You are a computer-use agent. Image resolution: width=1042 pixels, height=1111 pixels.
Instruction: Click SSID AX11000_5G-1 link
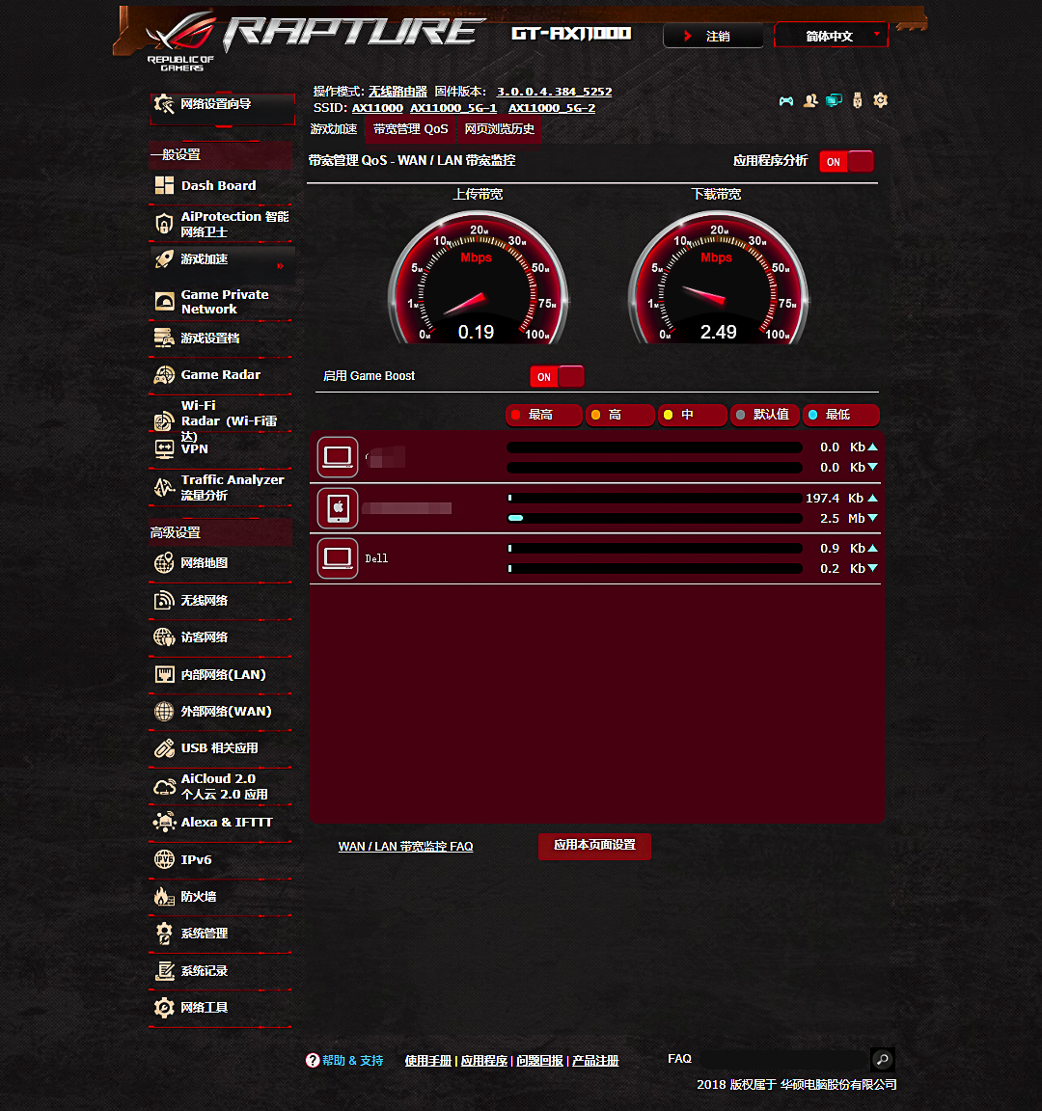pos(453,108)
